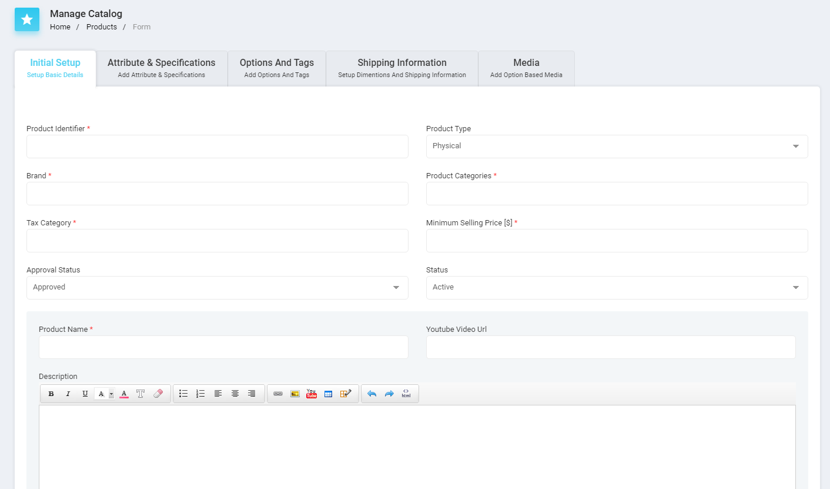
Task: View HTML source of the description
Action: tap(406, 394)
